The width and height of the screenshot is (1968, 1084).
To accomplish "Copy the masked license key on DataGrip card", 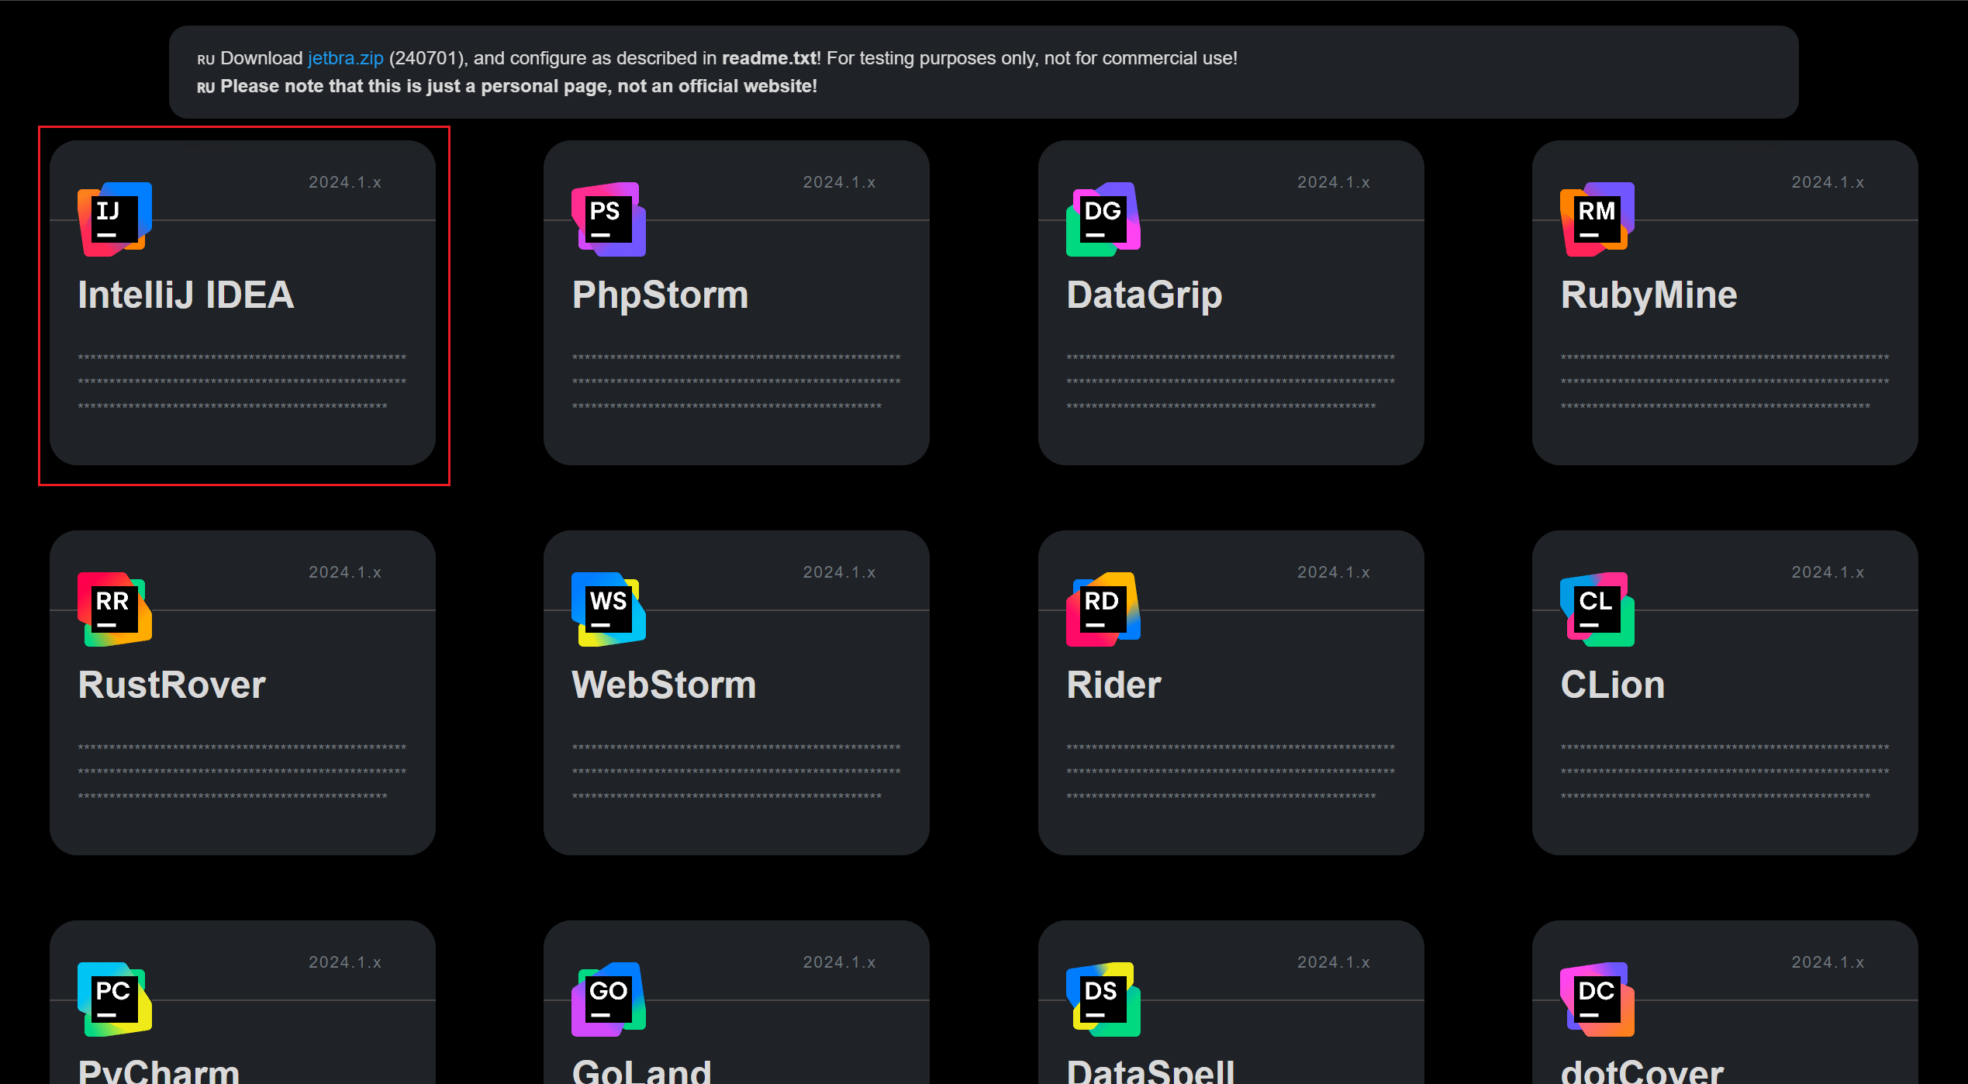I will (x=1231, y=381).
